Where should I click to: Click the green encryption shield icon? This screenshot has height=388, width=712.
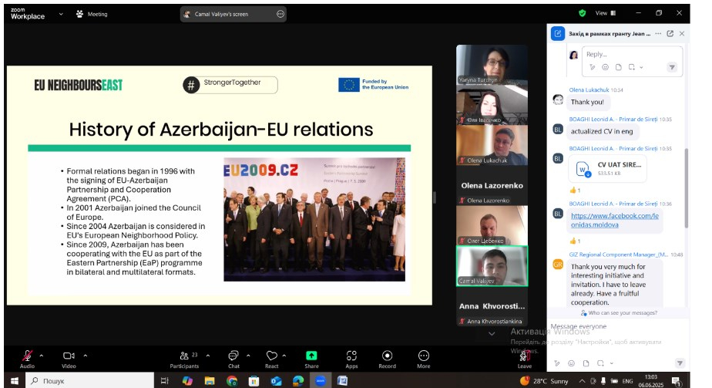[x=583, y=13]
